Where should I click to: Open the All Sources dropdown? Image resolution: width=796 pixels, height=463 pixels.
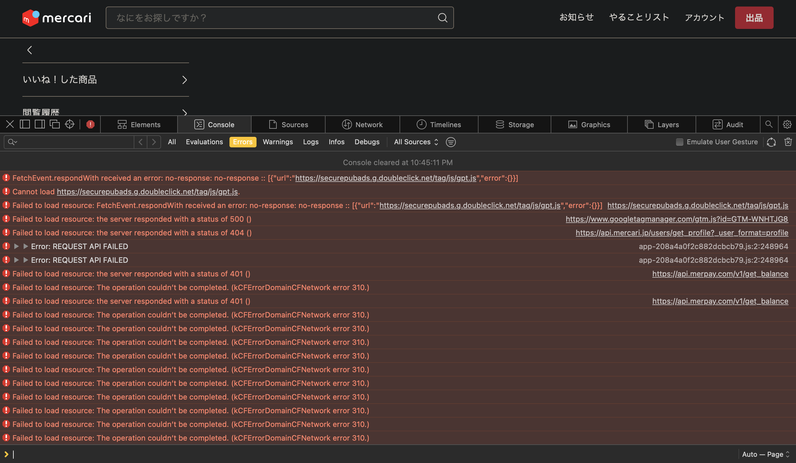pos(415,142)
